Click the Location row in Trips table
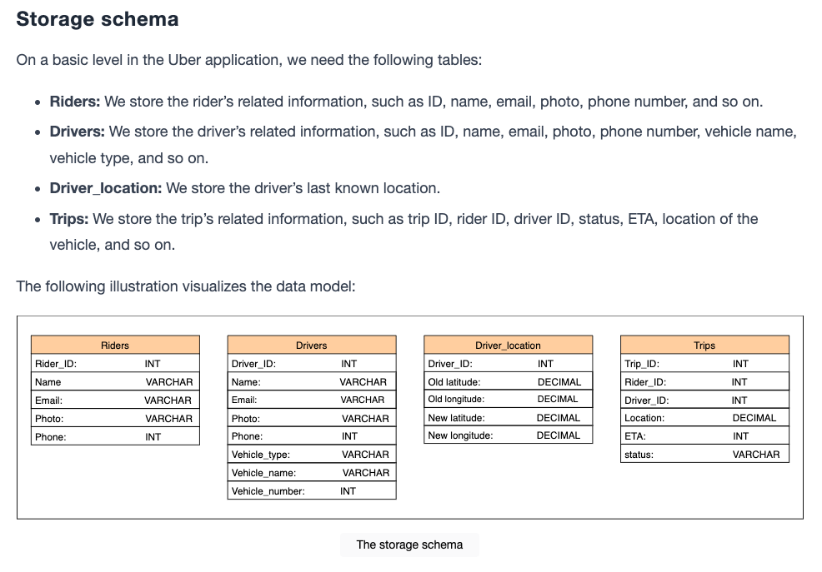Screen dimensions: 822x572 tap(704, 418)
